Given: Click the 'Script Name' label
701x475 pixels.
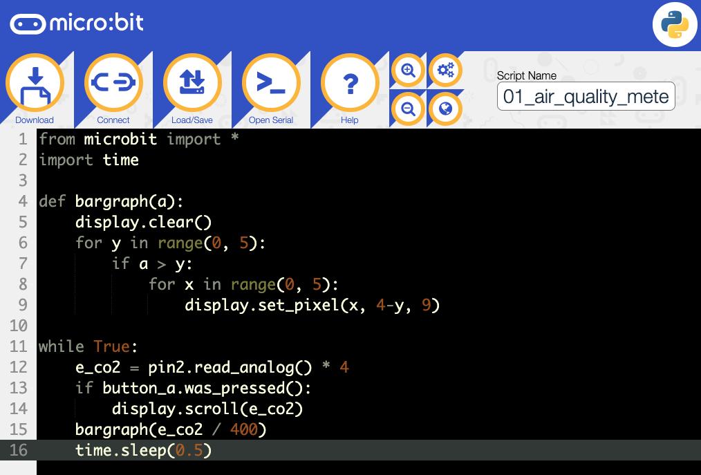Looking at the screenshot, I should [527, 75].
